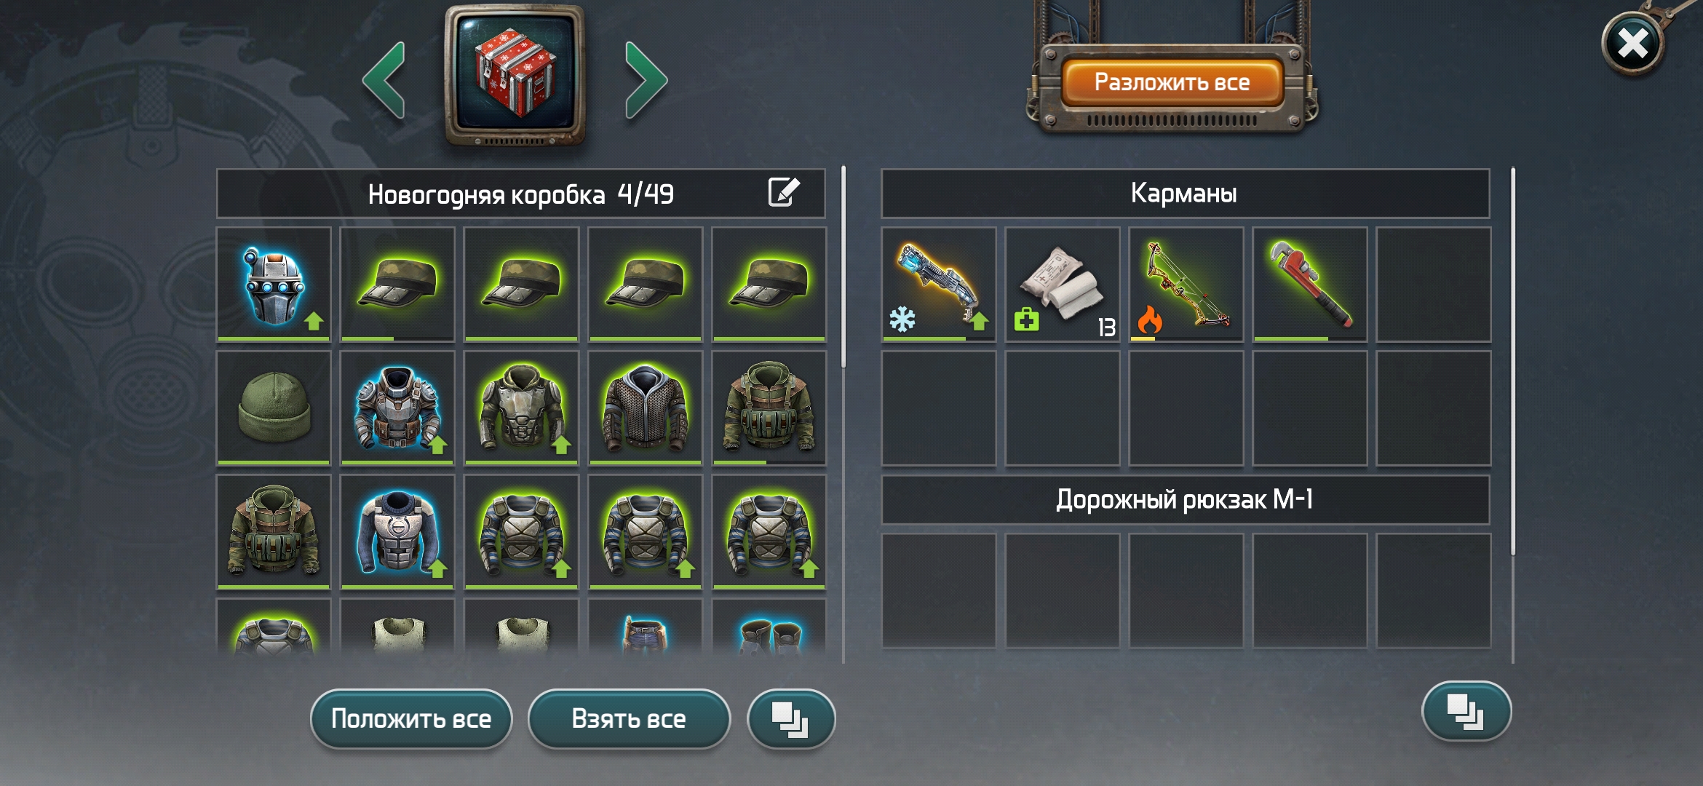Click the Взять все button
The height and width of the screenshot is (786, 1703).
click(629, 719)
